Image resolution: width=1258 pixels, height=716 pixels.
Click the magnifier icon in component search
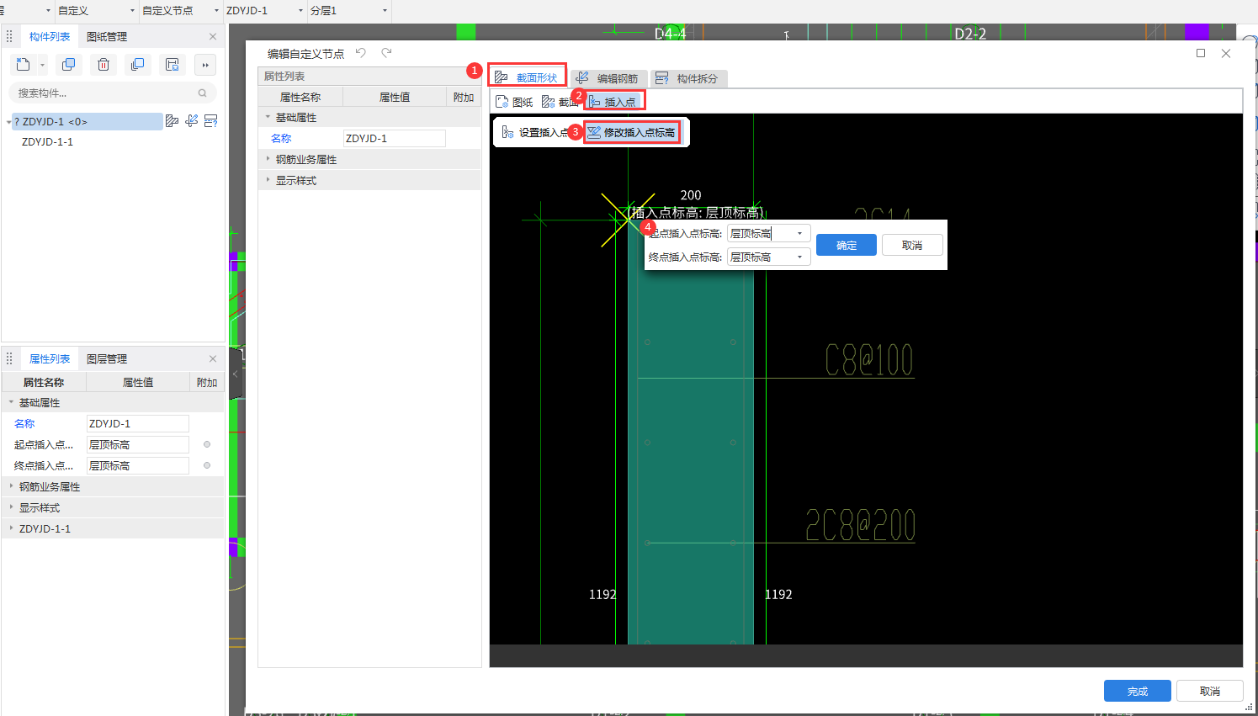202,93
